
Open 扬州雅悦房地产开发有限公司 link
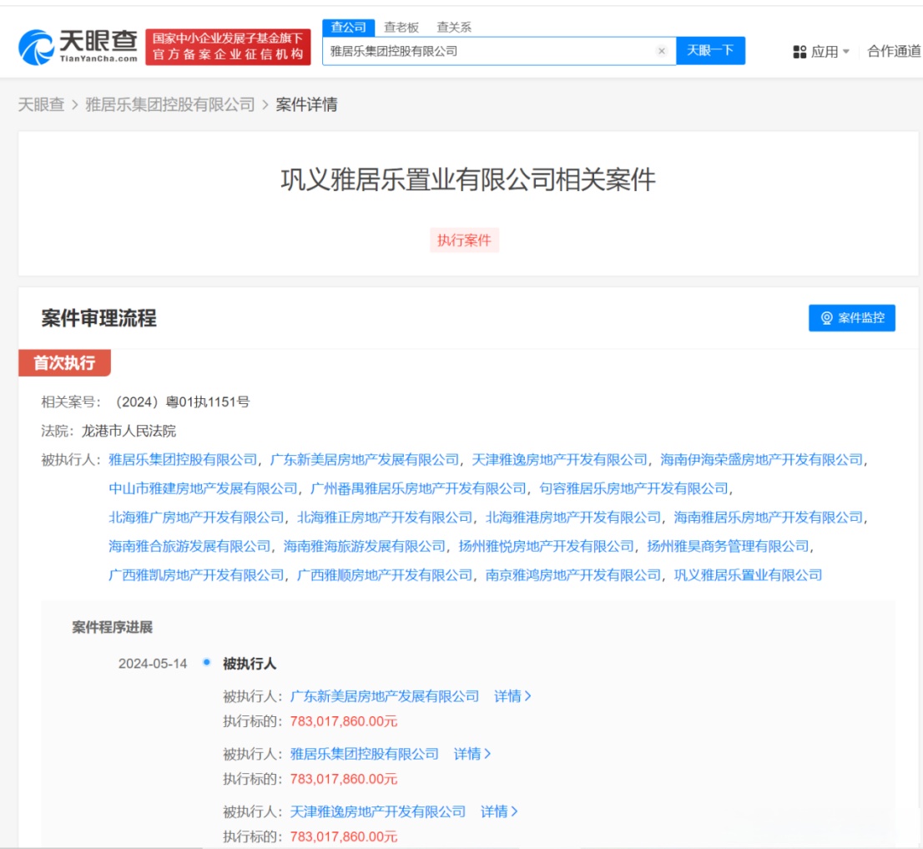point(547,546)
